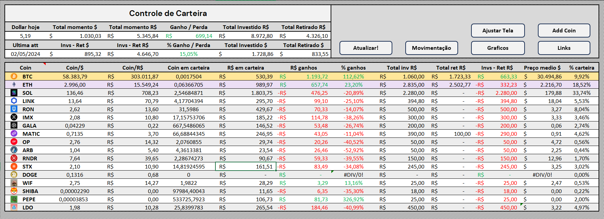Open the Movimentação button

(432, 48)
